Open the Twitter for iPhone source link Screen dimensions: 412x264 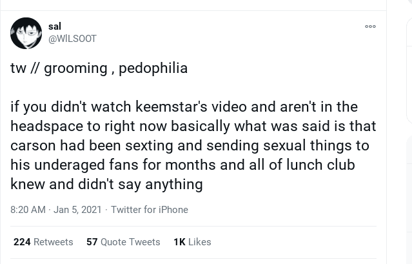pos(150,210)
